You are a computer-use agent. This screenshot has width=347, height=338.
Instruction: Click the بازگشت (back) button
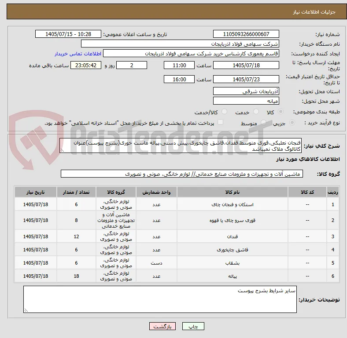(162, 327)
